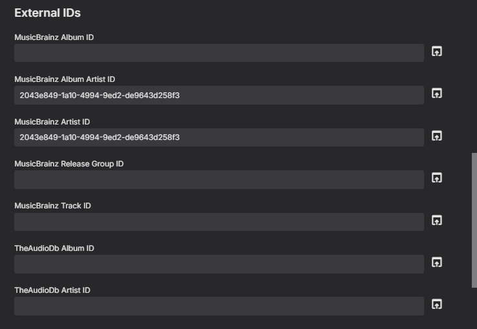Open the MusicBrainz Track ID external link icon
The image size is (477, 329).
[437, 221]
